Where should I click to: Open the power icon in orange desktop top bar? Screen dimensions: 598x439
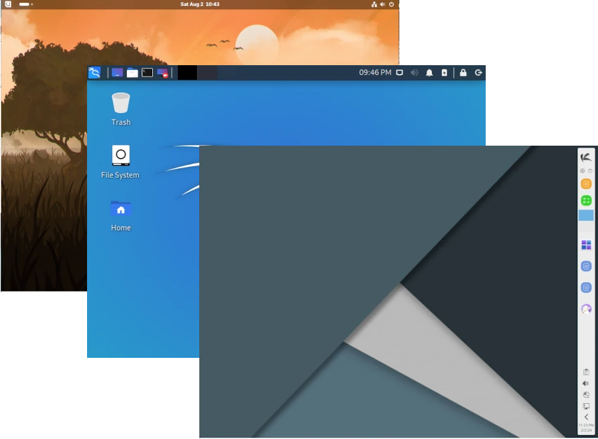(391, 4)
